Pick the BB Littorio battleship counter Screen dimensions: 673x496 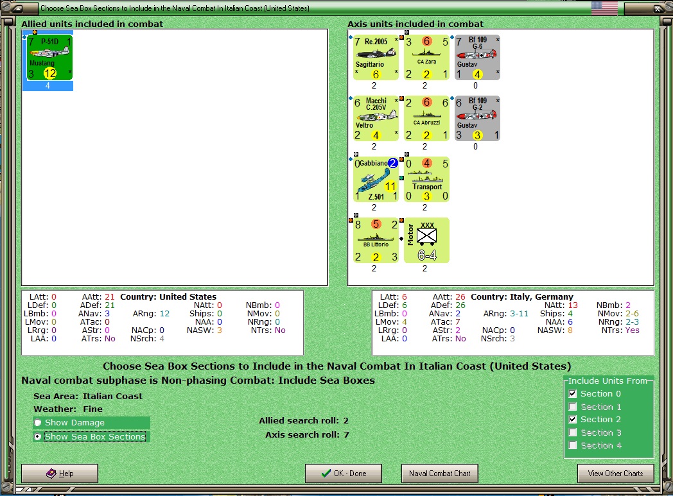pos(376,240)
